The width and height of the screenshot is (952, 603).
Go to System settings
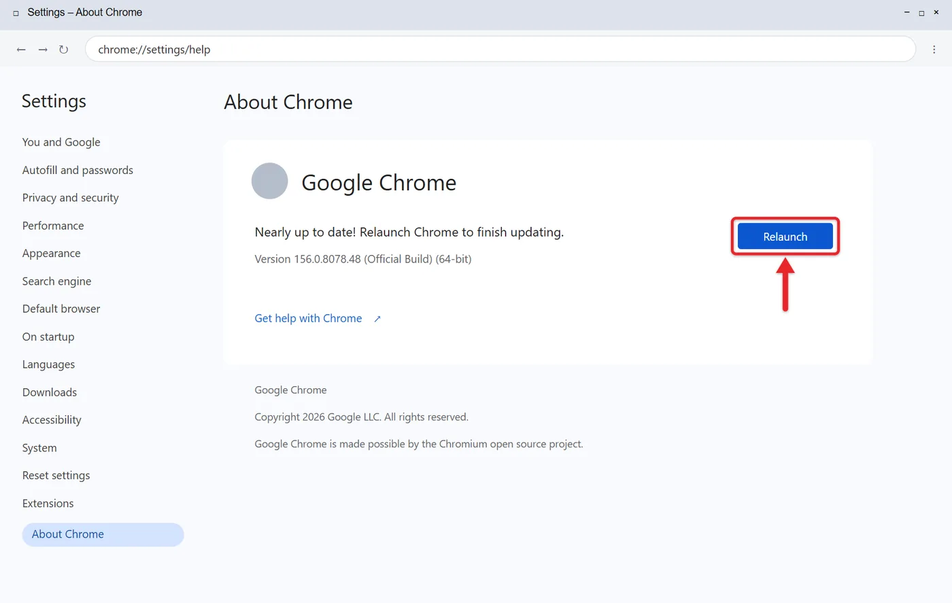(x=39, y=448)
